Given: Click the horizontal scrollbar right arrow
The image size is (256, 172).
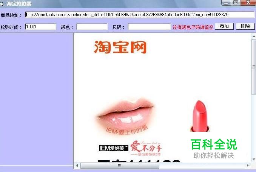Looking at the screenshot, I should click(248, 165).
